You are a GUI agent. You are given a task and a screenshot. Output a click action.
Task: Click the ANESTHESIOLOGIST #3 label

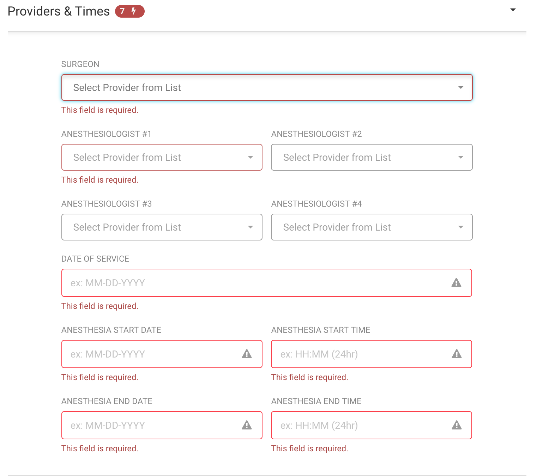coord(107,204)
